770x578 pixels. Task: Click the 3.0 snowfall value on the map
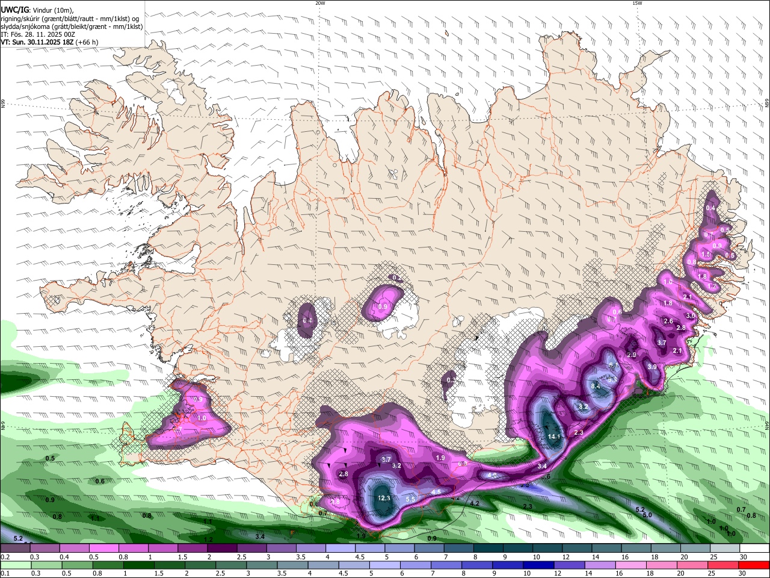pos(691,315)
